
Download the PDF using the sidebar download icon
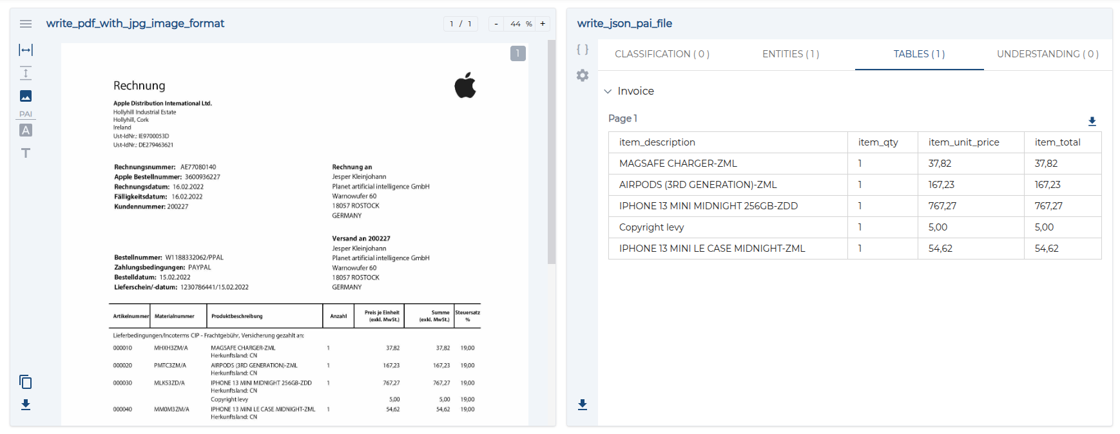(26, 404)
